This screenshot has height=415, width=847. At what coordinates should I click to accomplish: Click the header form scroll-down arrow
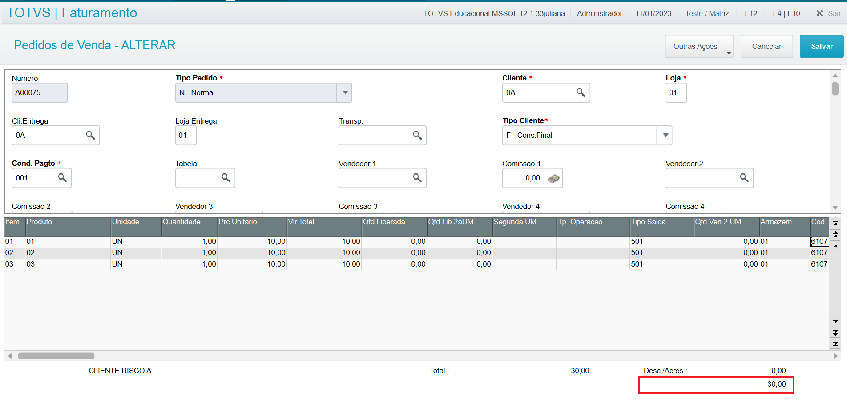point(835,208)
